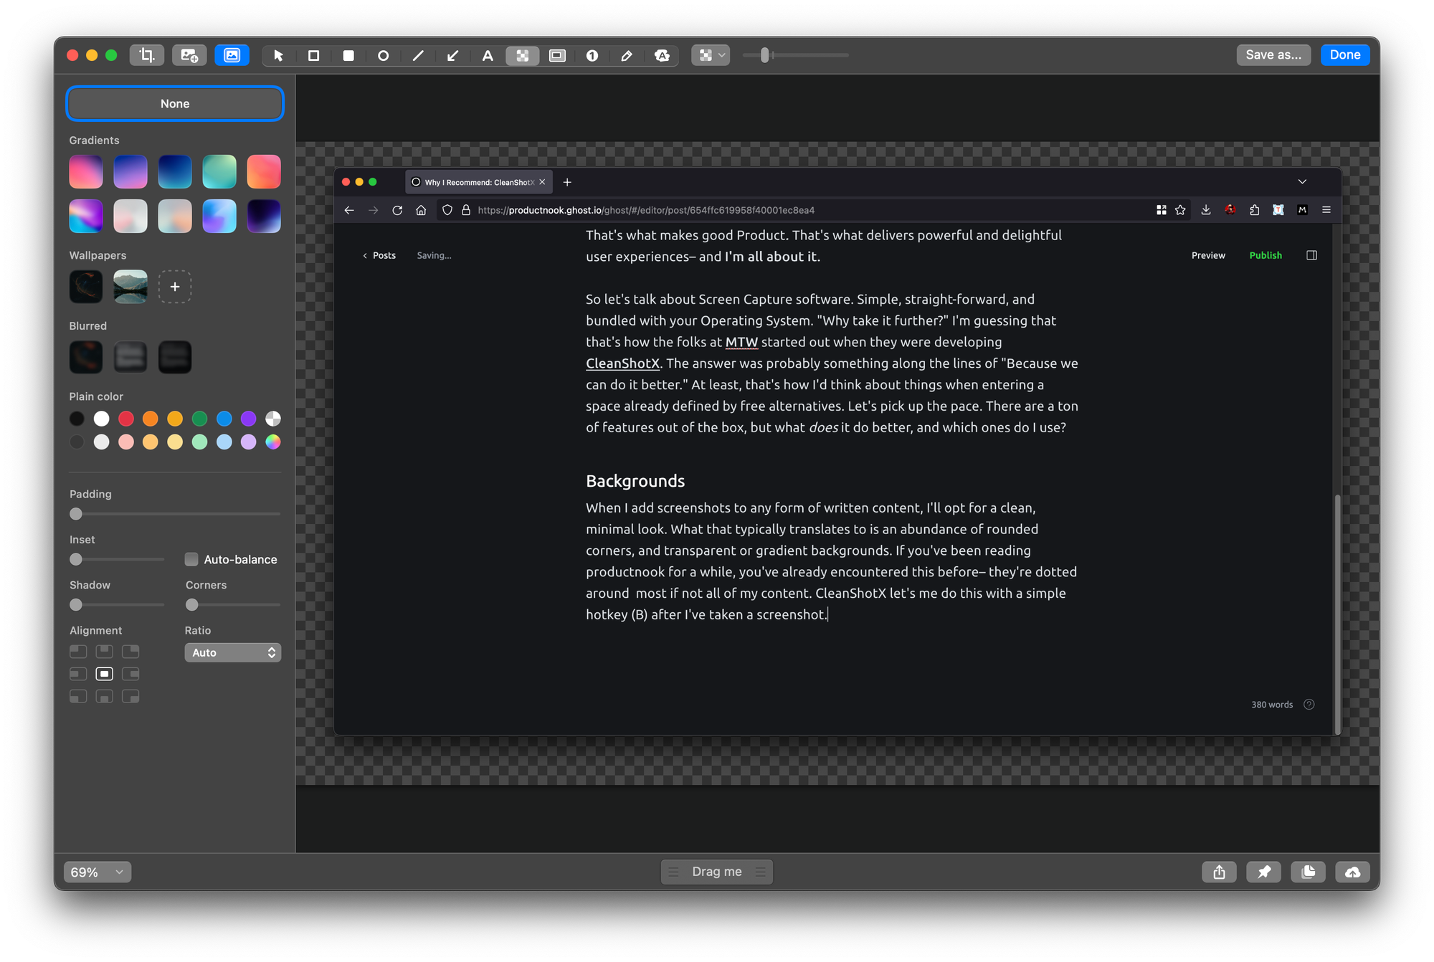Screen dimensions: 1434x962
Task: Expand the browser tab list chevron
Action: 1302,181
